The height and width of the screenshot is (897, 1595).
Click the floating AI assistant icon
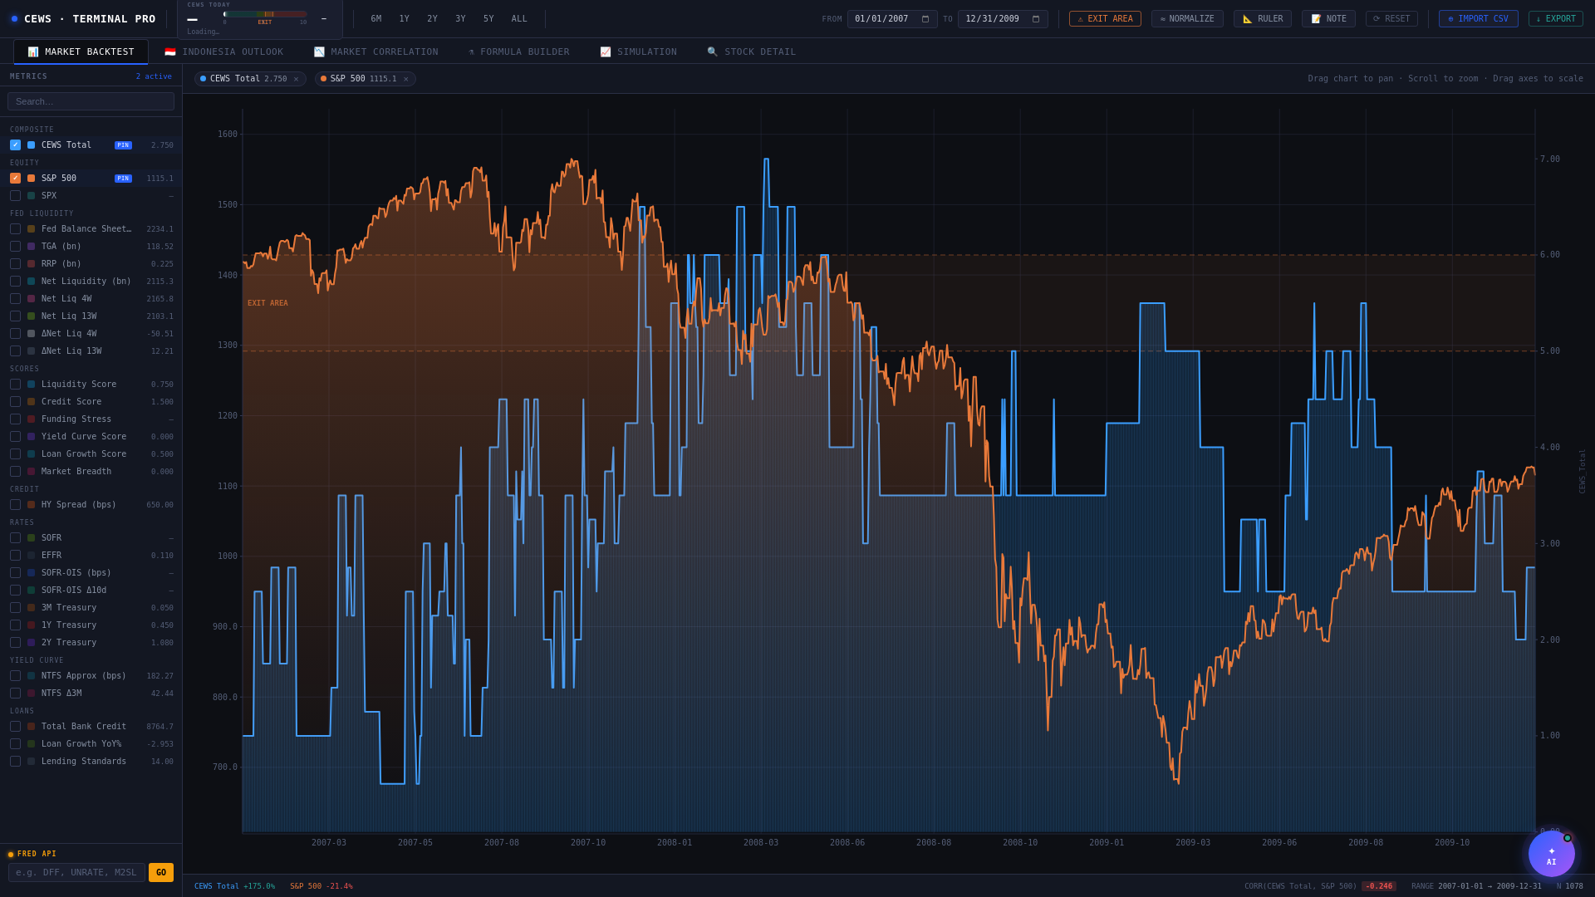(1551, 854)
